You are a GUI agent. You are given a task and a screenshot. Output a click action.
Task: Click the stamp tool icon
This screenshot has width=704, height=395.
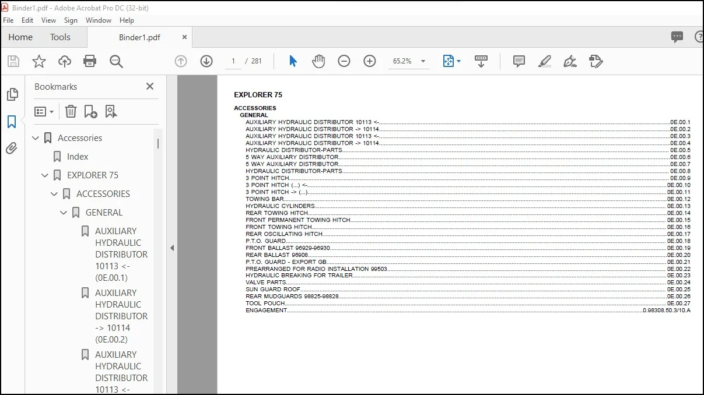pyautogui.click(x=596, y=61)
